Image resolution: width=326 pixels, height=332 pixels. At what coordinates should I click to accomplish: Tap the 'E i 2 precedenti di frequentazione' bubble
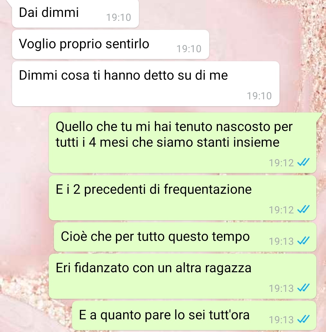(x=183, y=198)
